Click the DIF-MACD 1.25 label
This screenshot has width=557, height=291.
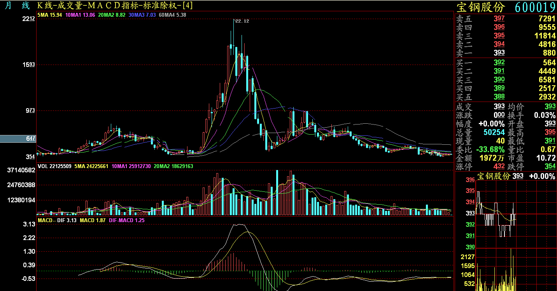tap(127, 220)
